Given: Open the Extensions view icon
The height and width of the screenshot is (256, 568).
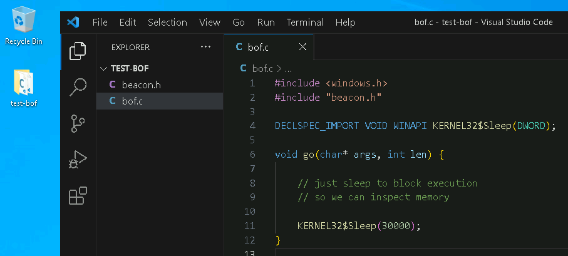Looking at the screenshot, I should pyautogui.click(x=78, y=197).
